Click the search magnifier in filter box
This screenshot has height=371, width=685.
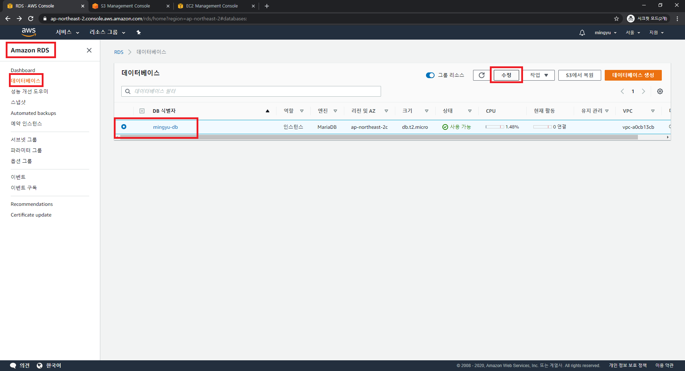128,91
